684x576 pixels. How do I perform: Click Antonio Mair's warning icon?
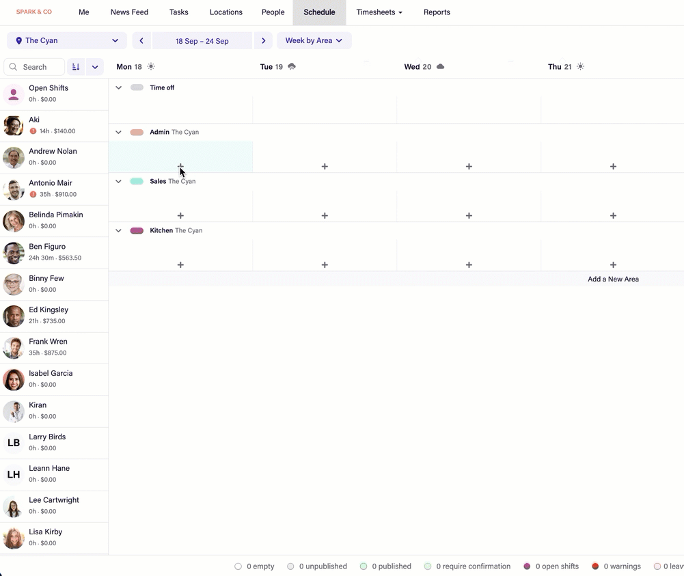tap(33, 194)
